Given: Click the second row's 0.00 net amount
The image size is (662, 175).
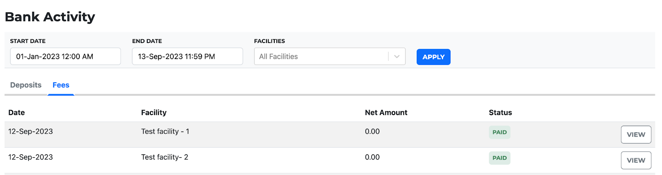Looking at the screenshot, I should click(x=372, y=157).
